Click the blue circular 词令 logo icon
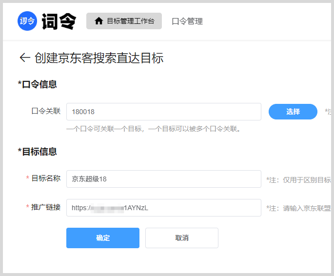 pyautogui.click(x=27, y=21)
